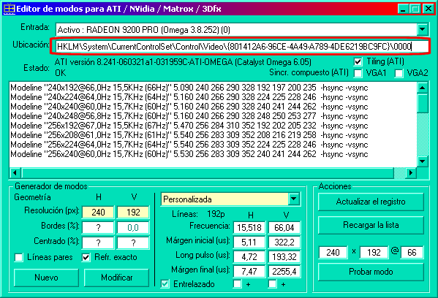Screen dimensions: 438x298
Task: Click the Actualizar el registro button
Action: coord(371,202)
